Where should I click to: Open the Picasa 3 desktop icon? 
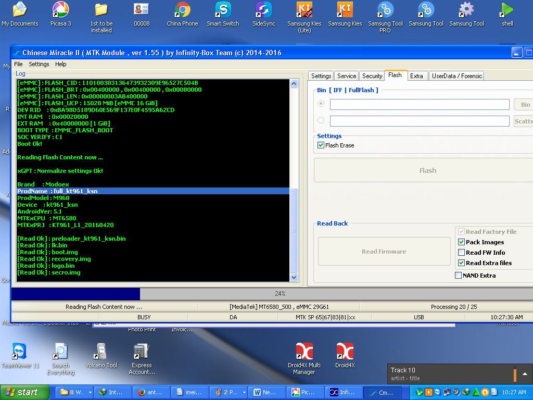60,10
